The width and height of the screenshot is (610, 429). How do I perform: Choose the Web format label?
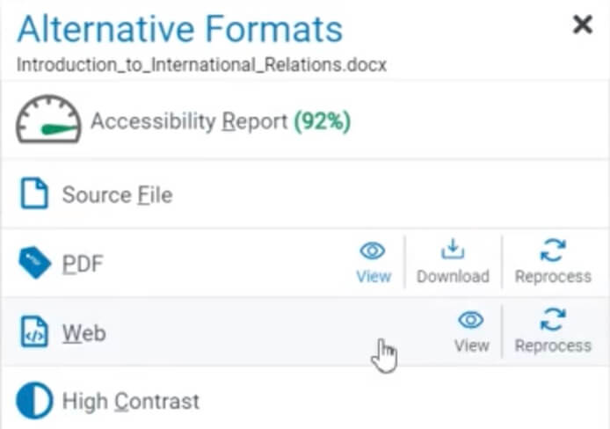[x=84, y=333]
